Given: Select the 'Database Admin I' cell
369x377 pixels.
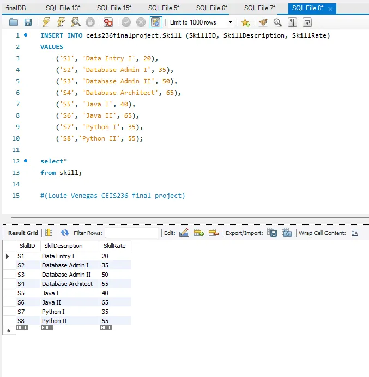Looking at the screenshot, I should [70, 265].
